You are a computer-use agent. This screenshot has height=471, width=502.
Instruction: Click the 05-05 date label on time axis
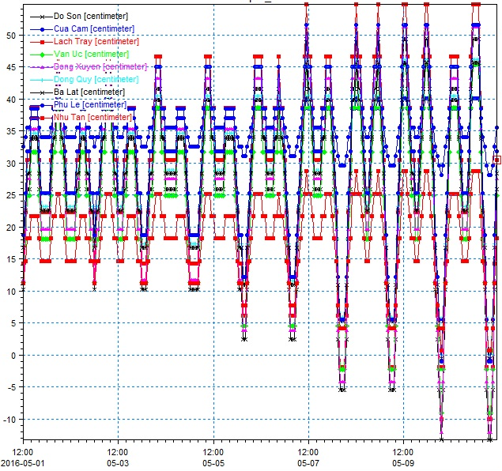coord(213,464)
